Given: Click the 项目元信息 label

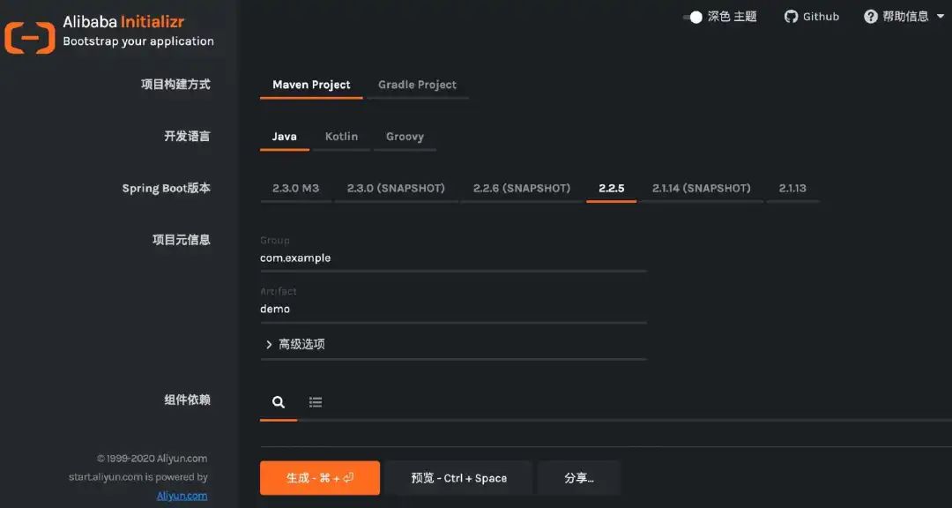Looking at the screenshot, I should tap(181, 239).
